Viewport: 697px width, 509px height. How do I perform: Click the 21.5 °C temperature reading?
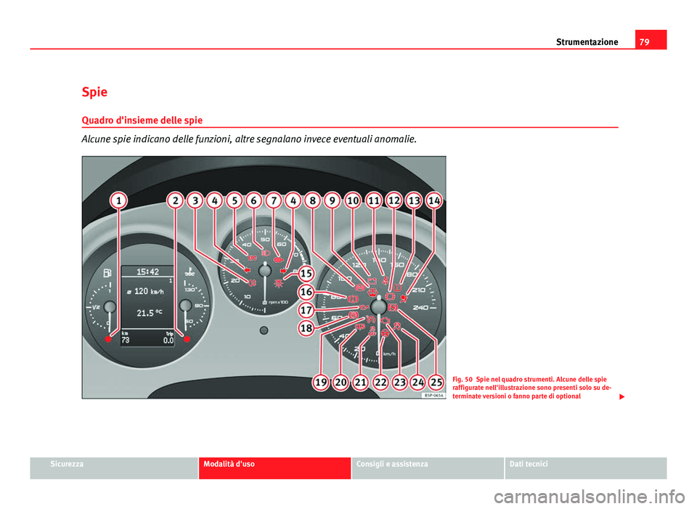[x=150, y=313]
